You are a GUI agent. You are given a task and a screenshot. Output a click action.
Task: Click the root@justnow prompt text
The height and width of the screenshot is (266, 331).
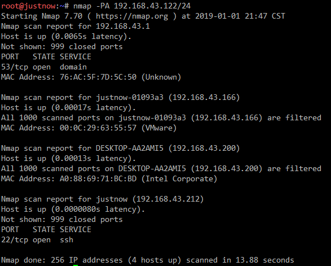pyautogui.click(x=28, y=6)
